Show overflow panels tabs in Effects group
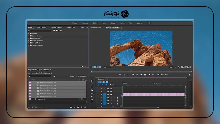This screenshot has width=220, height=124. click(87, 27)
